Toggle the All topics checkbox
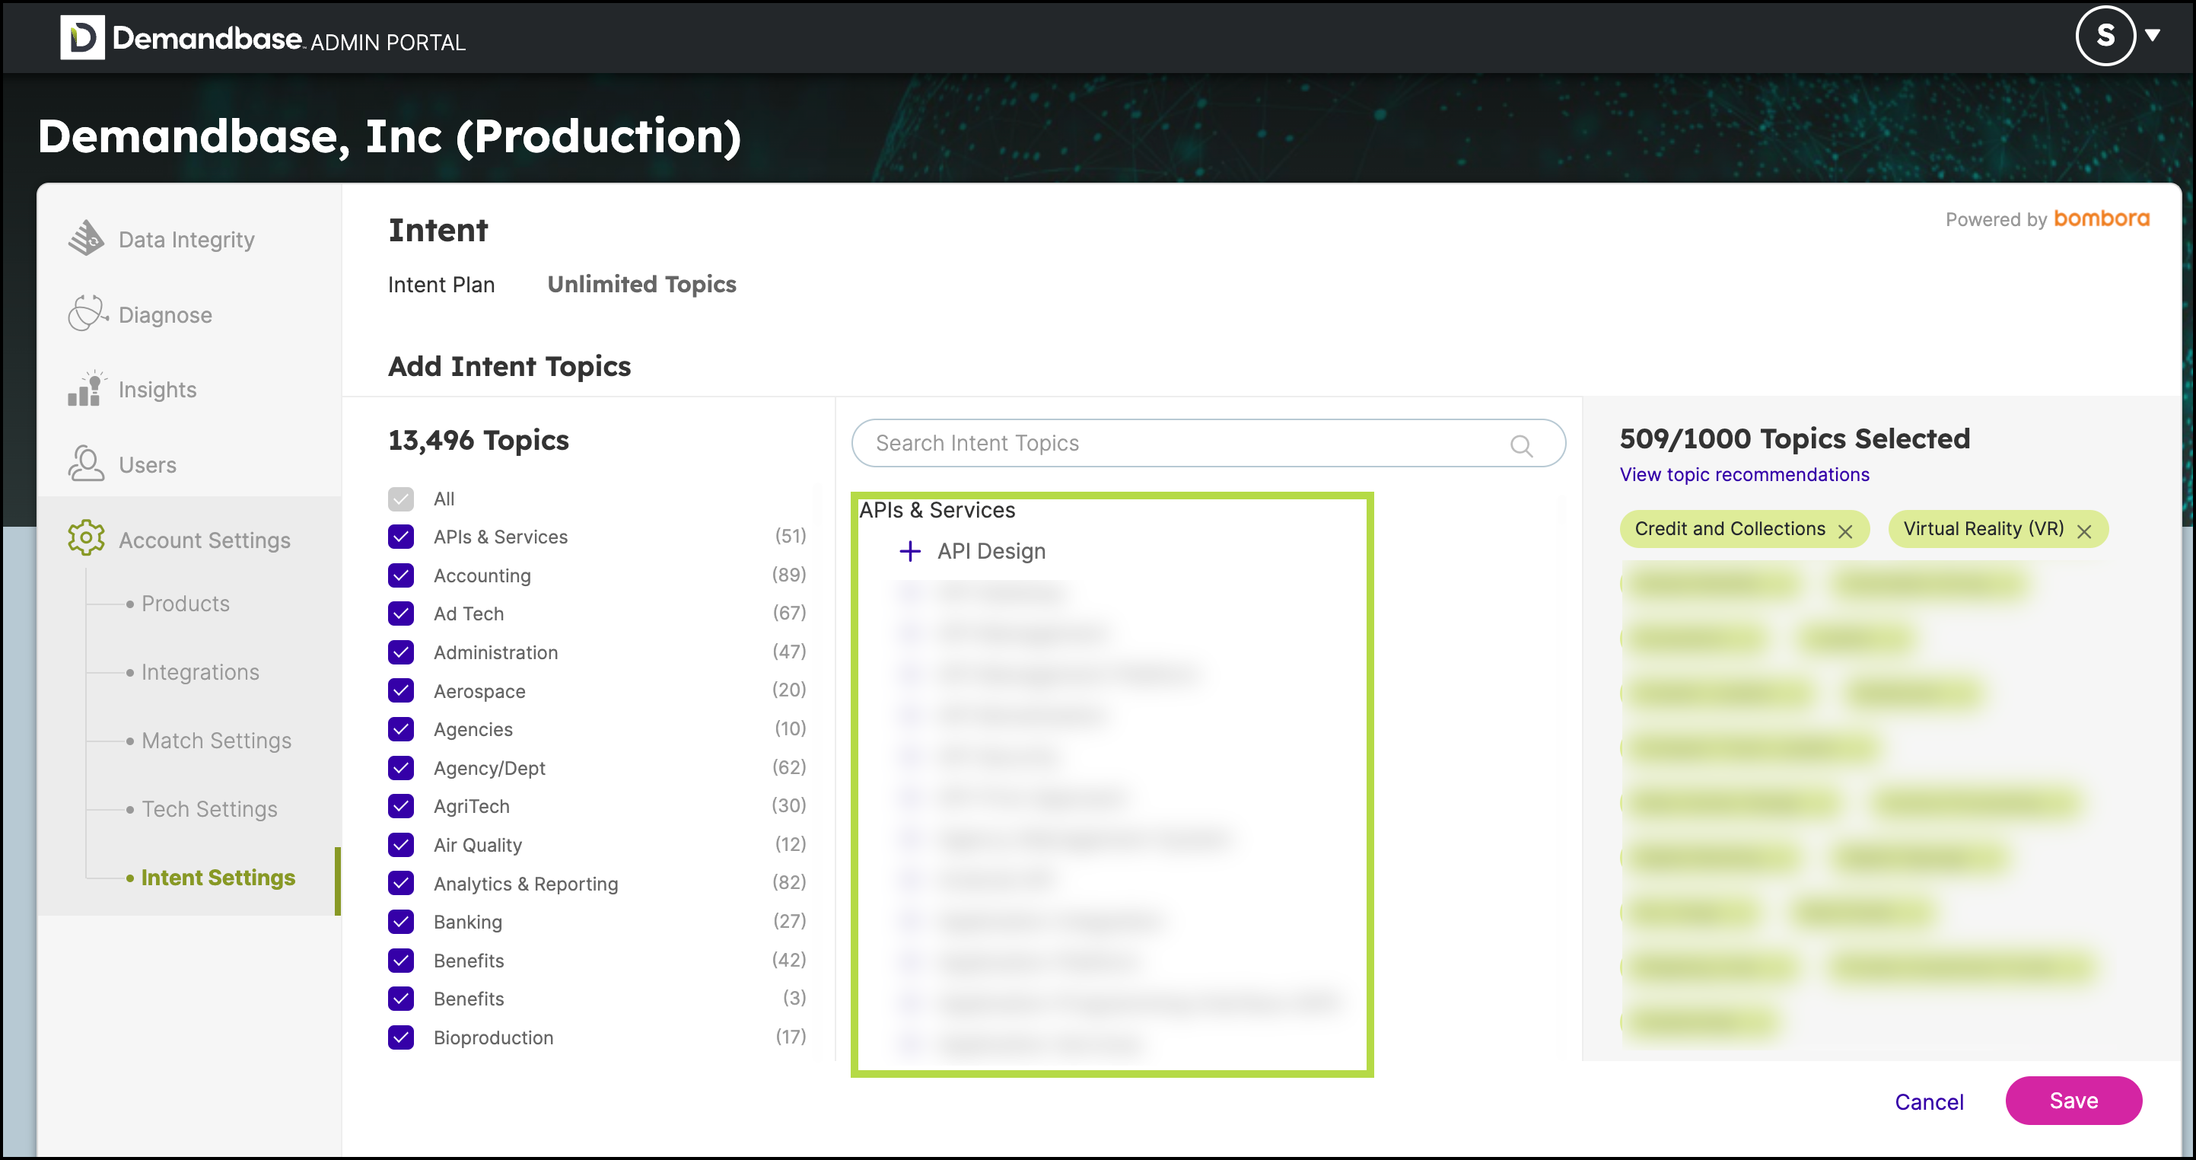Screen dimensions: 2196x1160 (401, 499)
